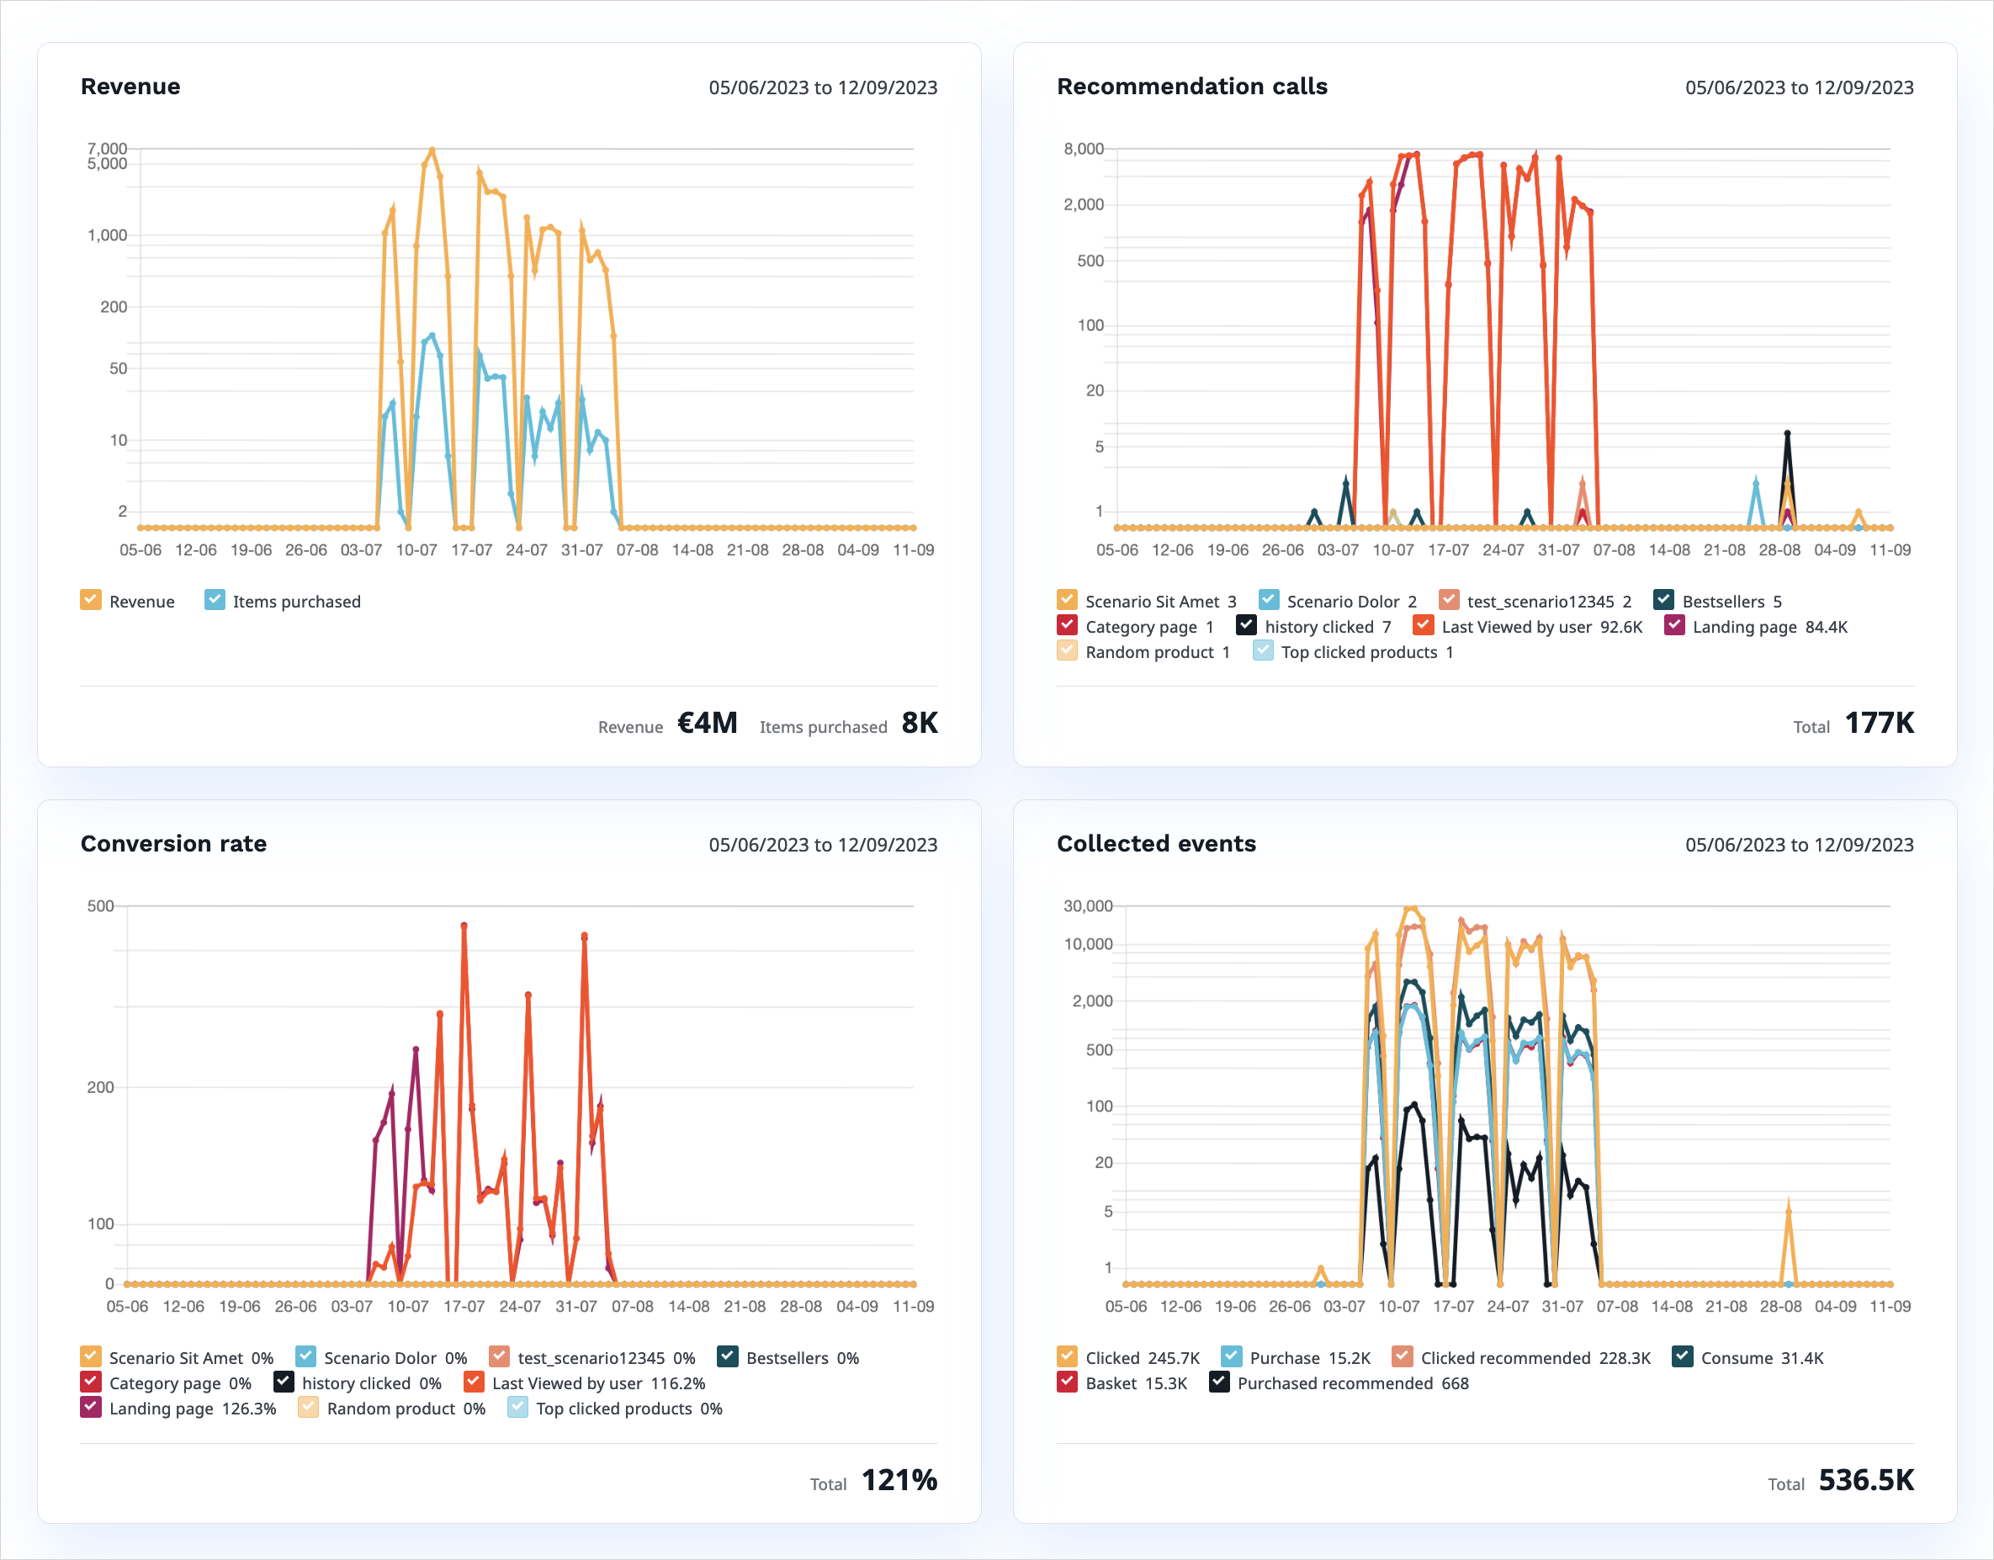
Task: Toggle Last Viewed by user 116.2% checkbox
Action: pyautogui.click(x=474, y=1382)
